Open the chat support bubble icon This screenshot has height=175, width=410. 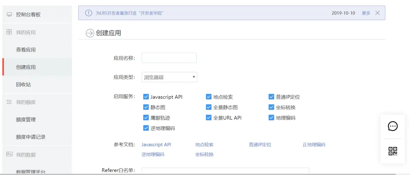tap(393, 126)
